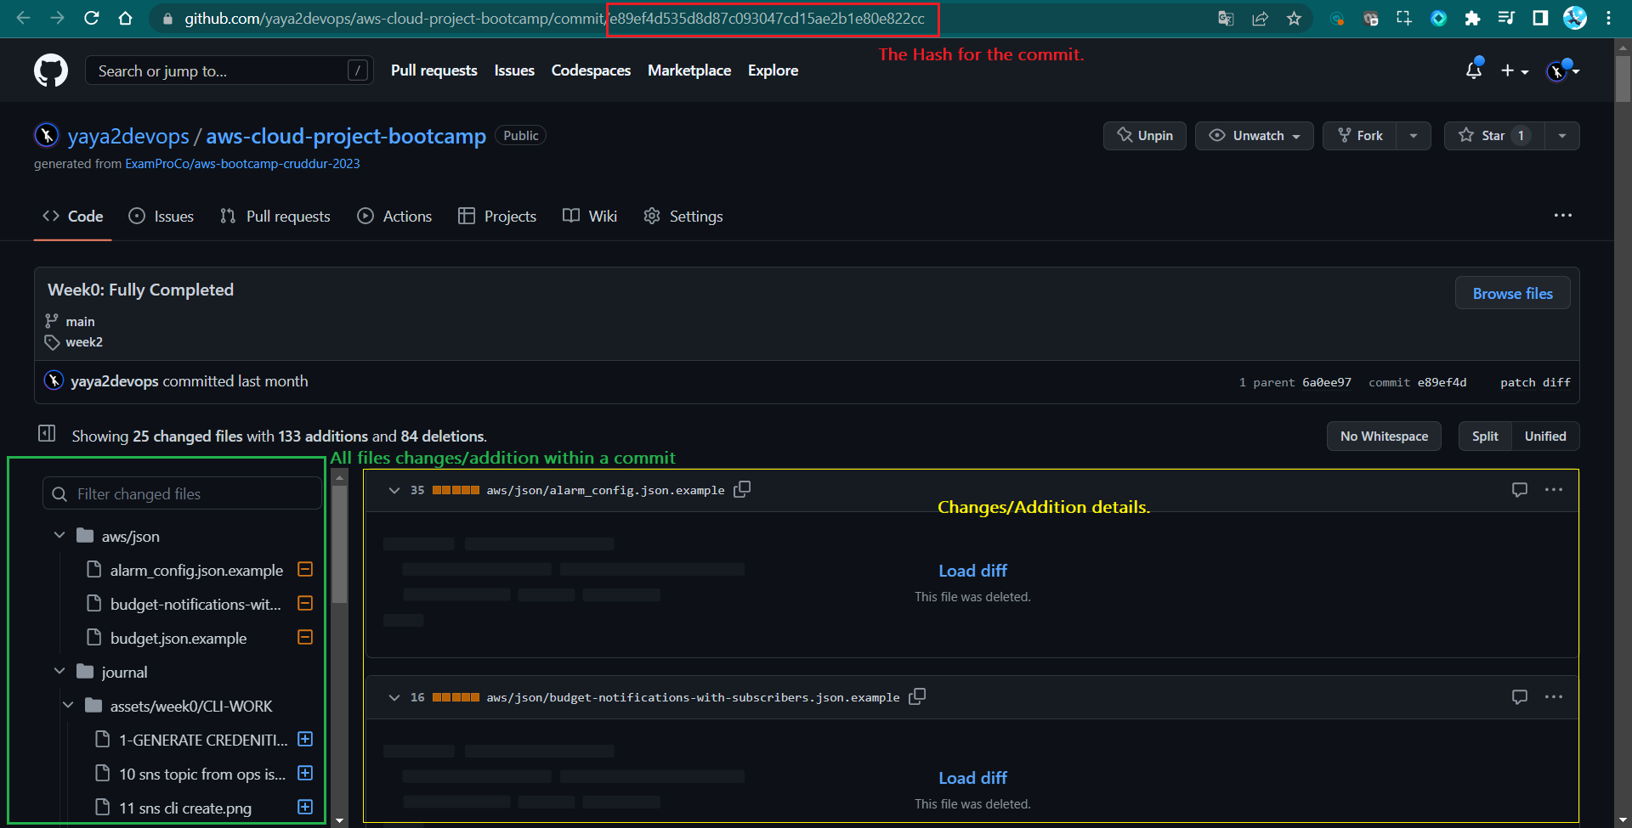Open Chrome three-dot menu
The width and height of the screenshot is (1632, 828).
click(1608, 18)
